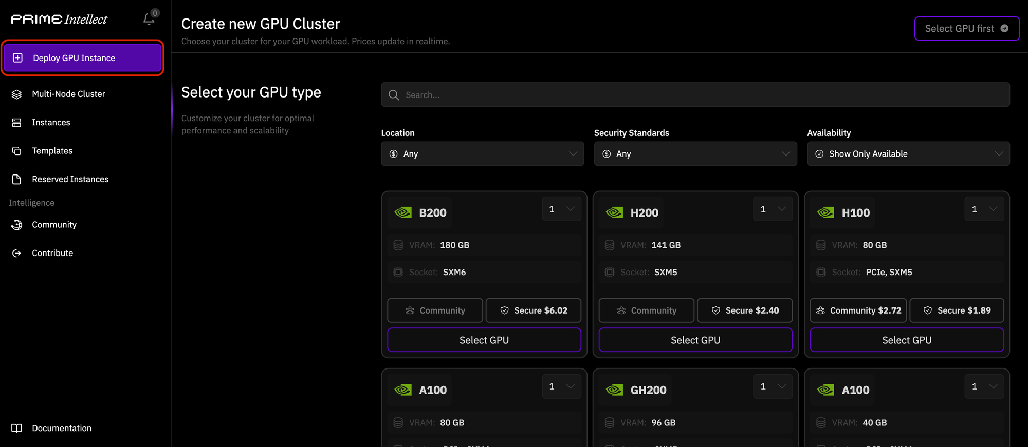The height and width of the screenshot is (447, 1028).
Task: Open the Security Standards dropdown
Action: [695, 154]
